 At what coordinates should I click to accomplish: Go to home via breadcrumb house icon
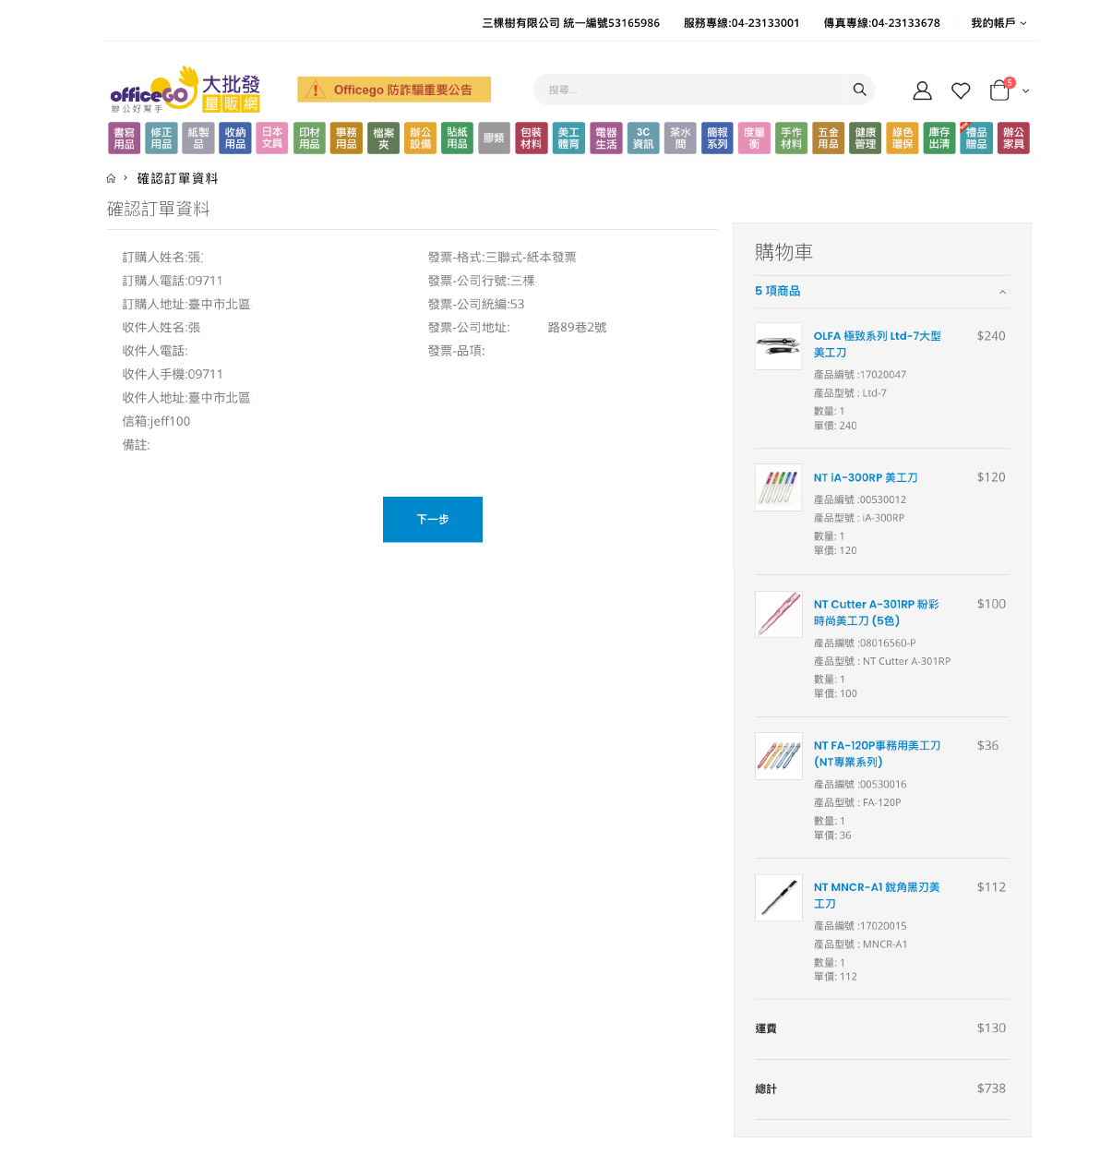pos(111,178)
